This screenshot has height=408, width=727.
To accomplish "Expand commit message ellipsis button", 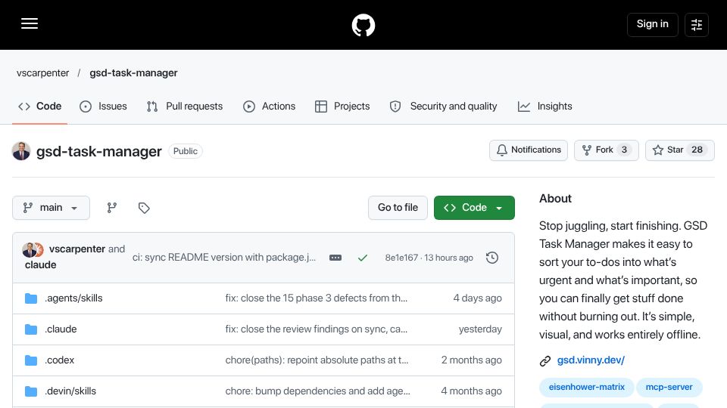I will (x=335, y=258).
